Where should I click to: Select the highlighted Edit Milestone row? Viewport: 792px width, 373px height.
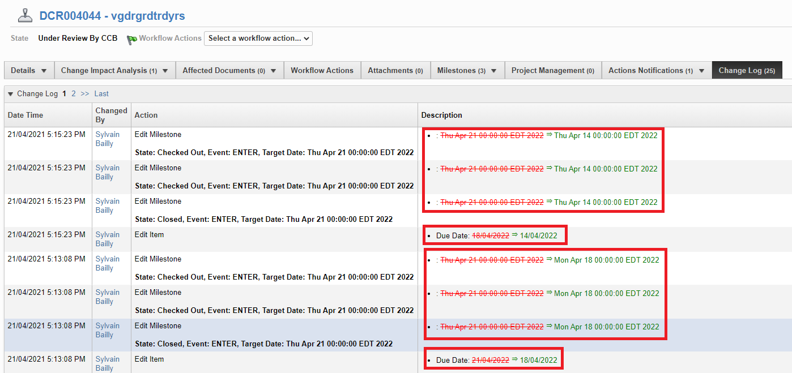tap(170, 334)
